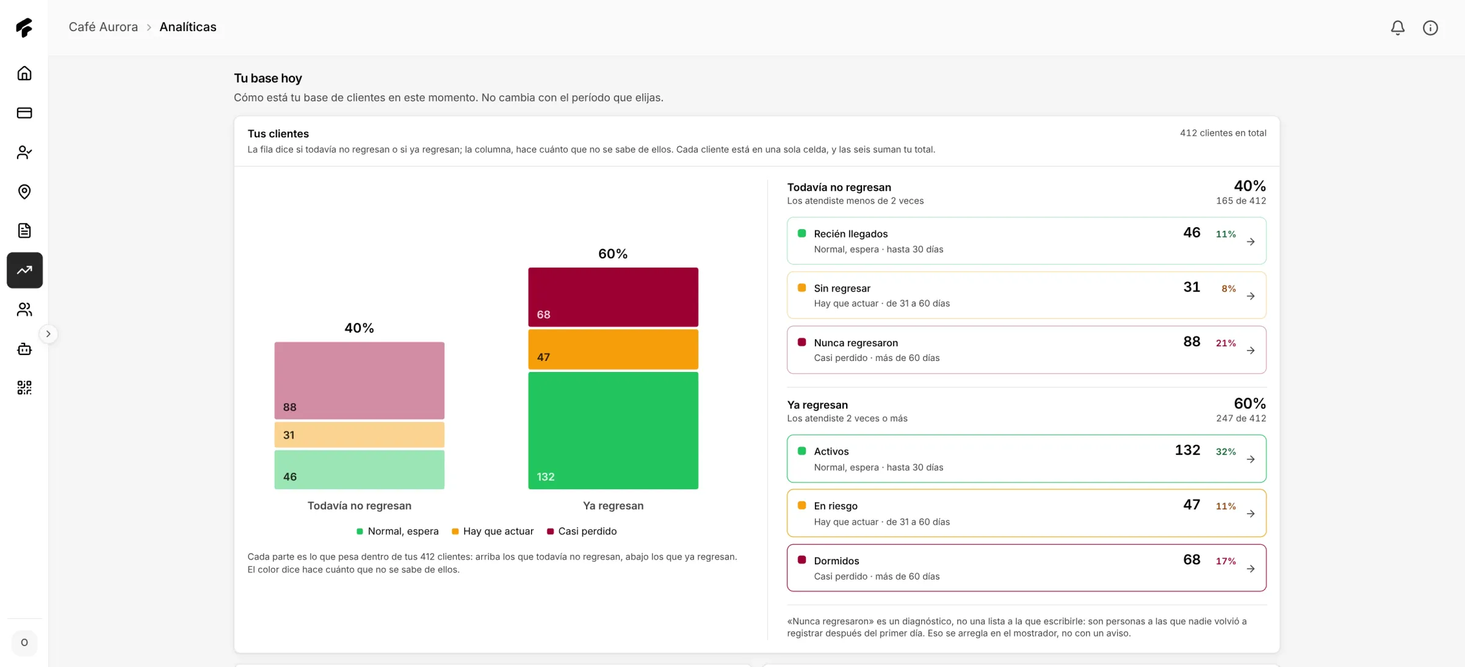Click the 'Ya regresan' axis label

[x=613, y=506]
